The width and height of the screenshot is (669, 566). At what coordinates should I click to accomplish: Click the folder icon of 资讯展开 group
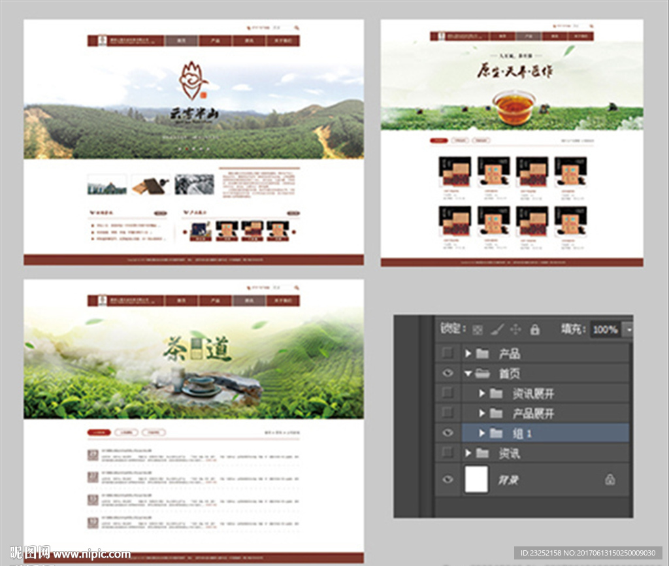pos(496,393)
